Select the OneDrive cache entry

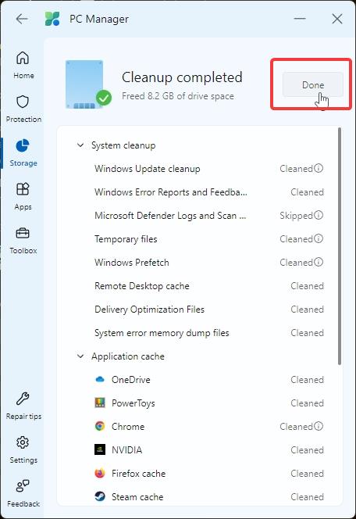coord(209,380)
